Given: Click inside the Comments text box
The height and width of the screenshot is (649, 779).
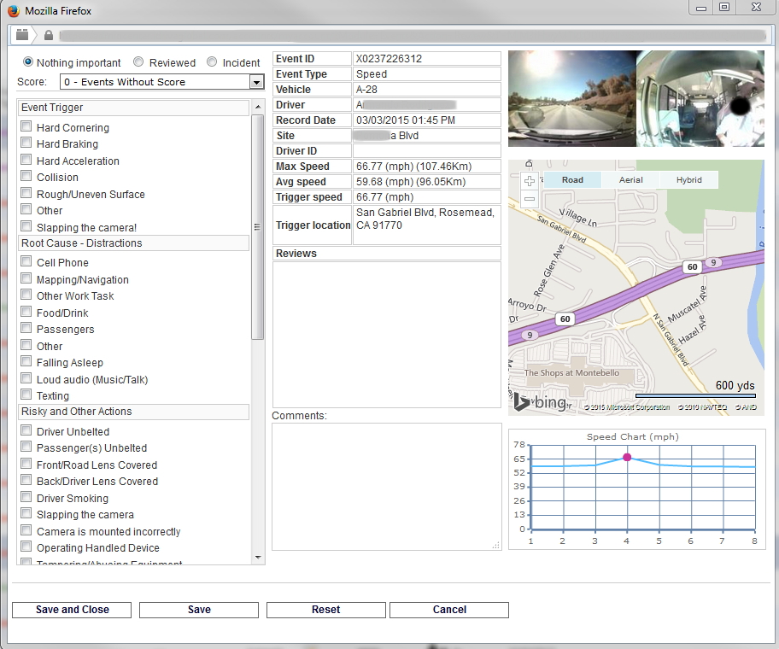Looking at the screenshot, I should point(386,487).
